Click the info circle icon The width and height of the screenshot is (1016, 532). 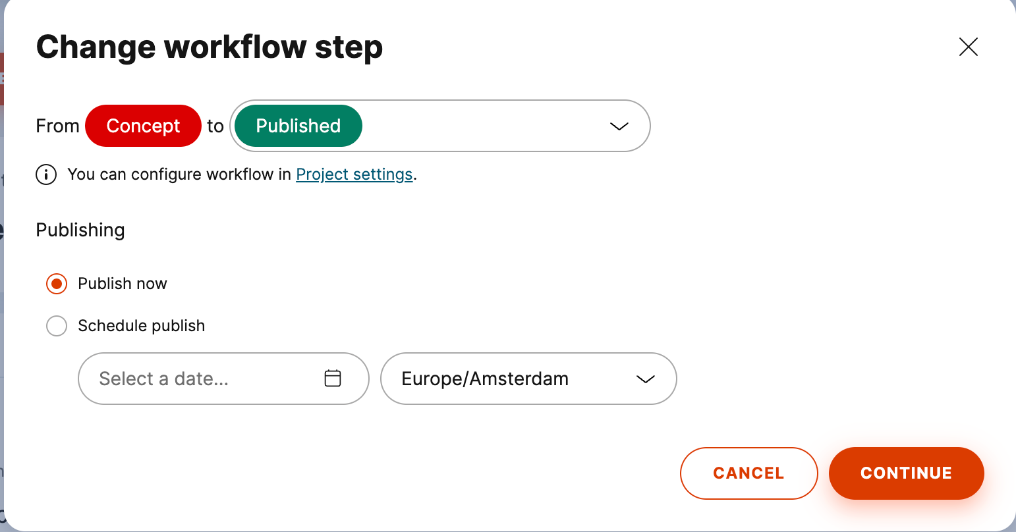click(46, 174)
